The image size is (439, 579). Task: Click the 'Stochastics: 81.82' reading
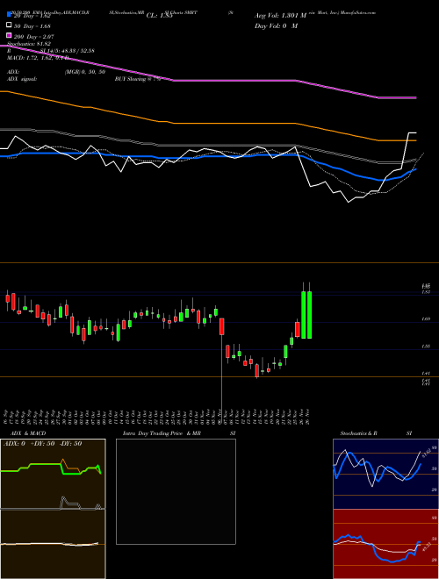click(x=28, y=44)
